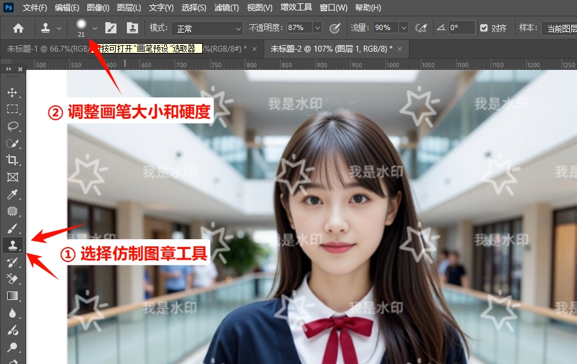Open the 编辑(E) menu
This screenshot has height=364, width=577.
click(x=67, y=8)
